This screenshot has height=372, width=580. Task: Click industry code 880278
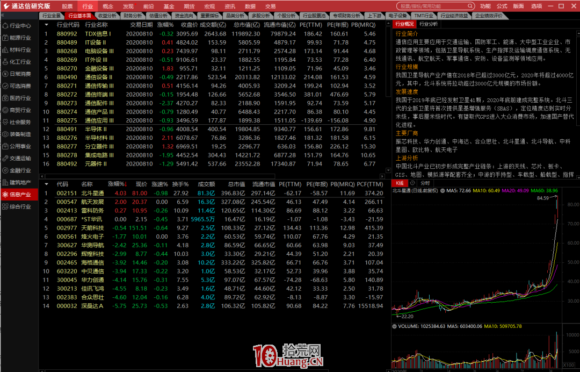point(67,155)
